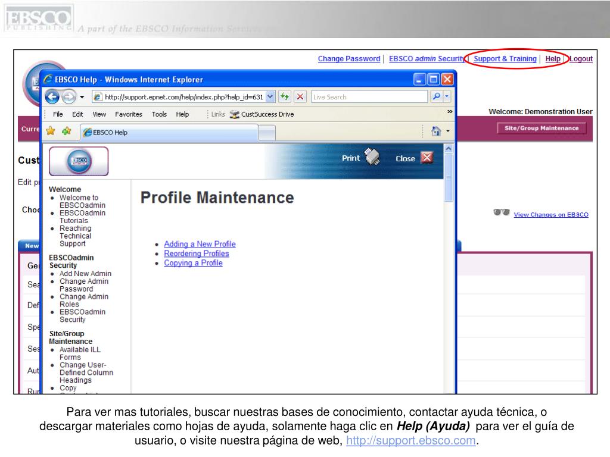The width and height of the screenshot is (610, 457).
Task: Select EBSCOadmin Security bullet item in sidebar
Action: (82, 315)
